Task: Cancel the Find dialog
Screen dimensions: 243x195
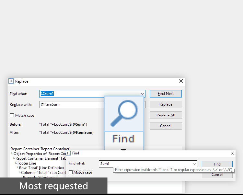Action: point(217,175)
